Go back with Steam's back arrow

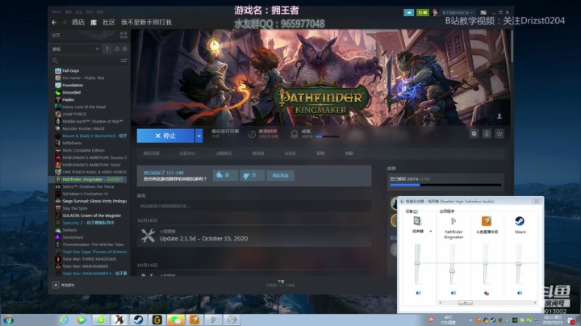click(54, 23)
